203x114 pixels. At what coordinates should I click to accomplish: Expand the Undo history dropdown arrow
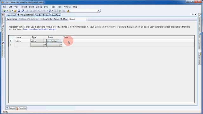click(42, 11)
